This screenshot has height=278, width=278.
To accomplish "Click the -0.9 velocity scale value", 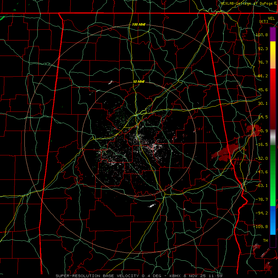I will coord(263,131).
